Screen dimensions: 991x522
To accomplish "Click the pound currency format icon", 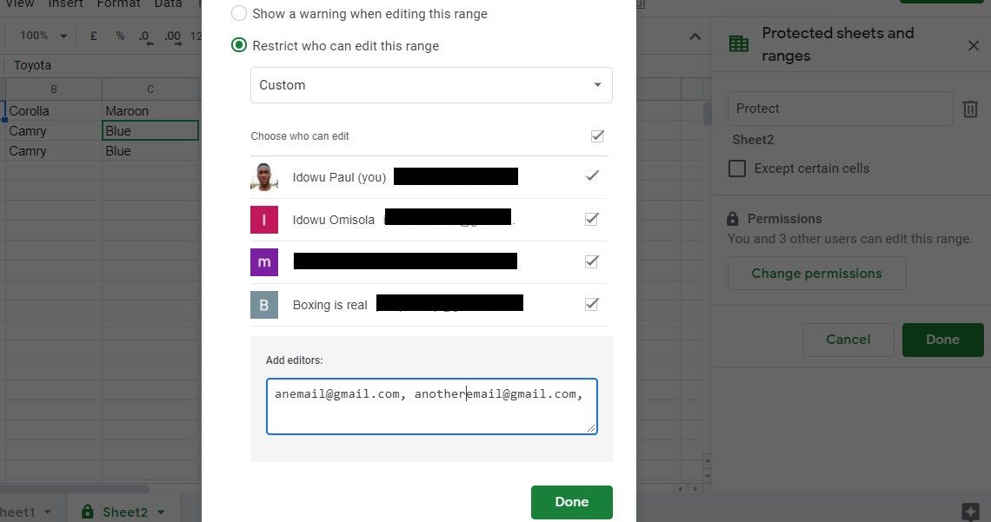I will 94,36.
